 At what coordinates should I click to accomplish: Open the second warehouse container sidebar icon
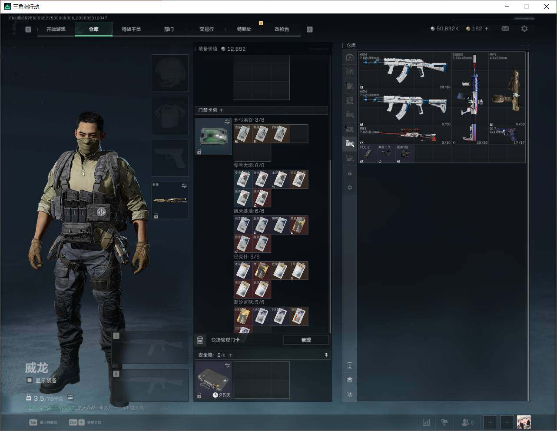(x=350, y=72)
